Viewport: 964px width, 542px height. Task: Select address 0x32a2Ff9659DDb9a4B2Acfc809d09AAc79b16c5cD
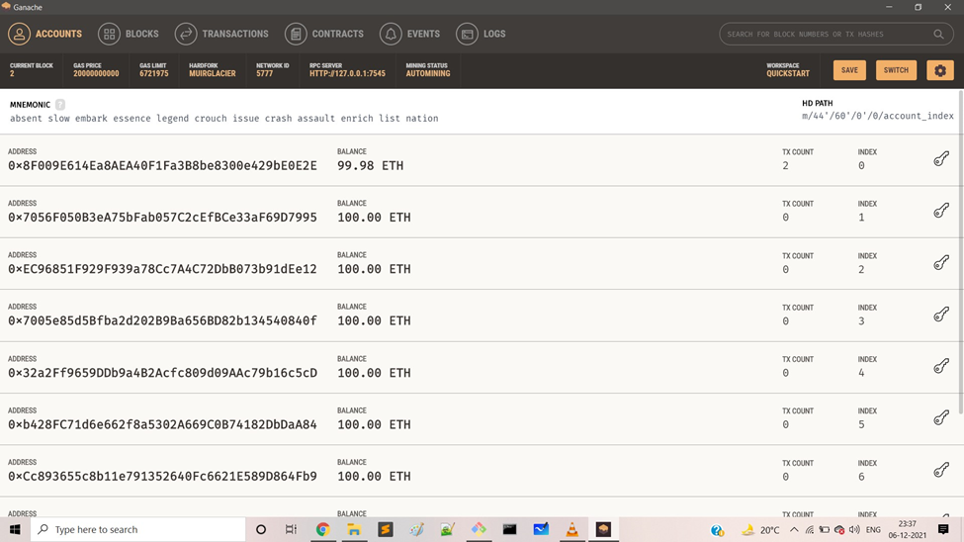coord(162,373)
